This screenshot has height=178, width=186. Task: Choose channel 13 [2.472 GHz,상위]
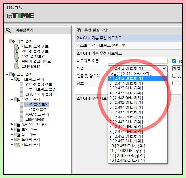tap(138, 160)
